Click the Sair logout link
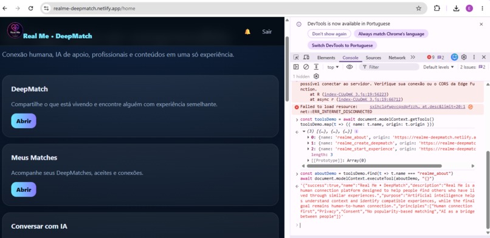 tap(267, 32)
